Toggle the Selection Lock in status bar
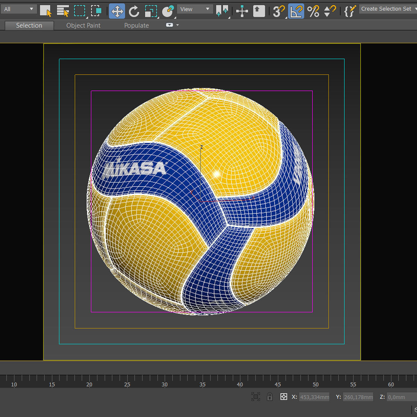 pos(270,396)
